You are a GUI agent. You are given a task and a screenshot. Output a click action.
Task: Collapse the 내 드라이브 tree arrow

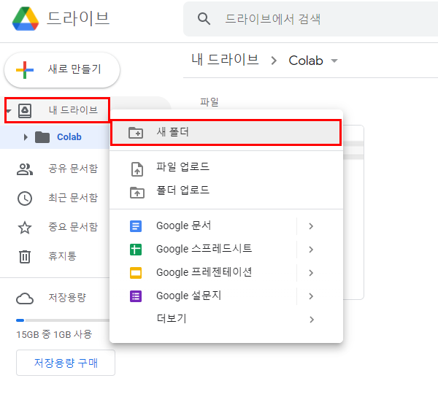8,111
